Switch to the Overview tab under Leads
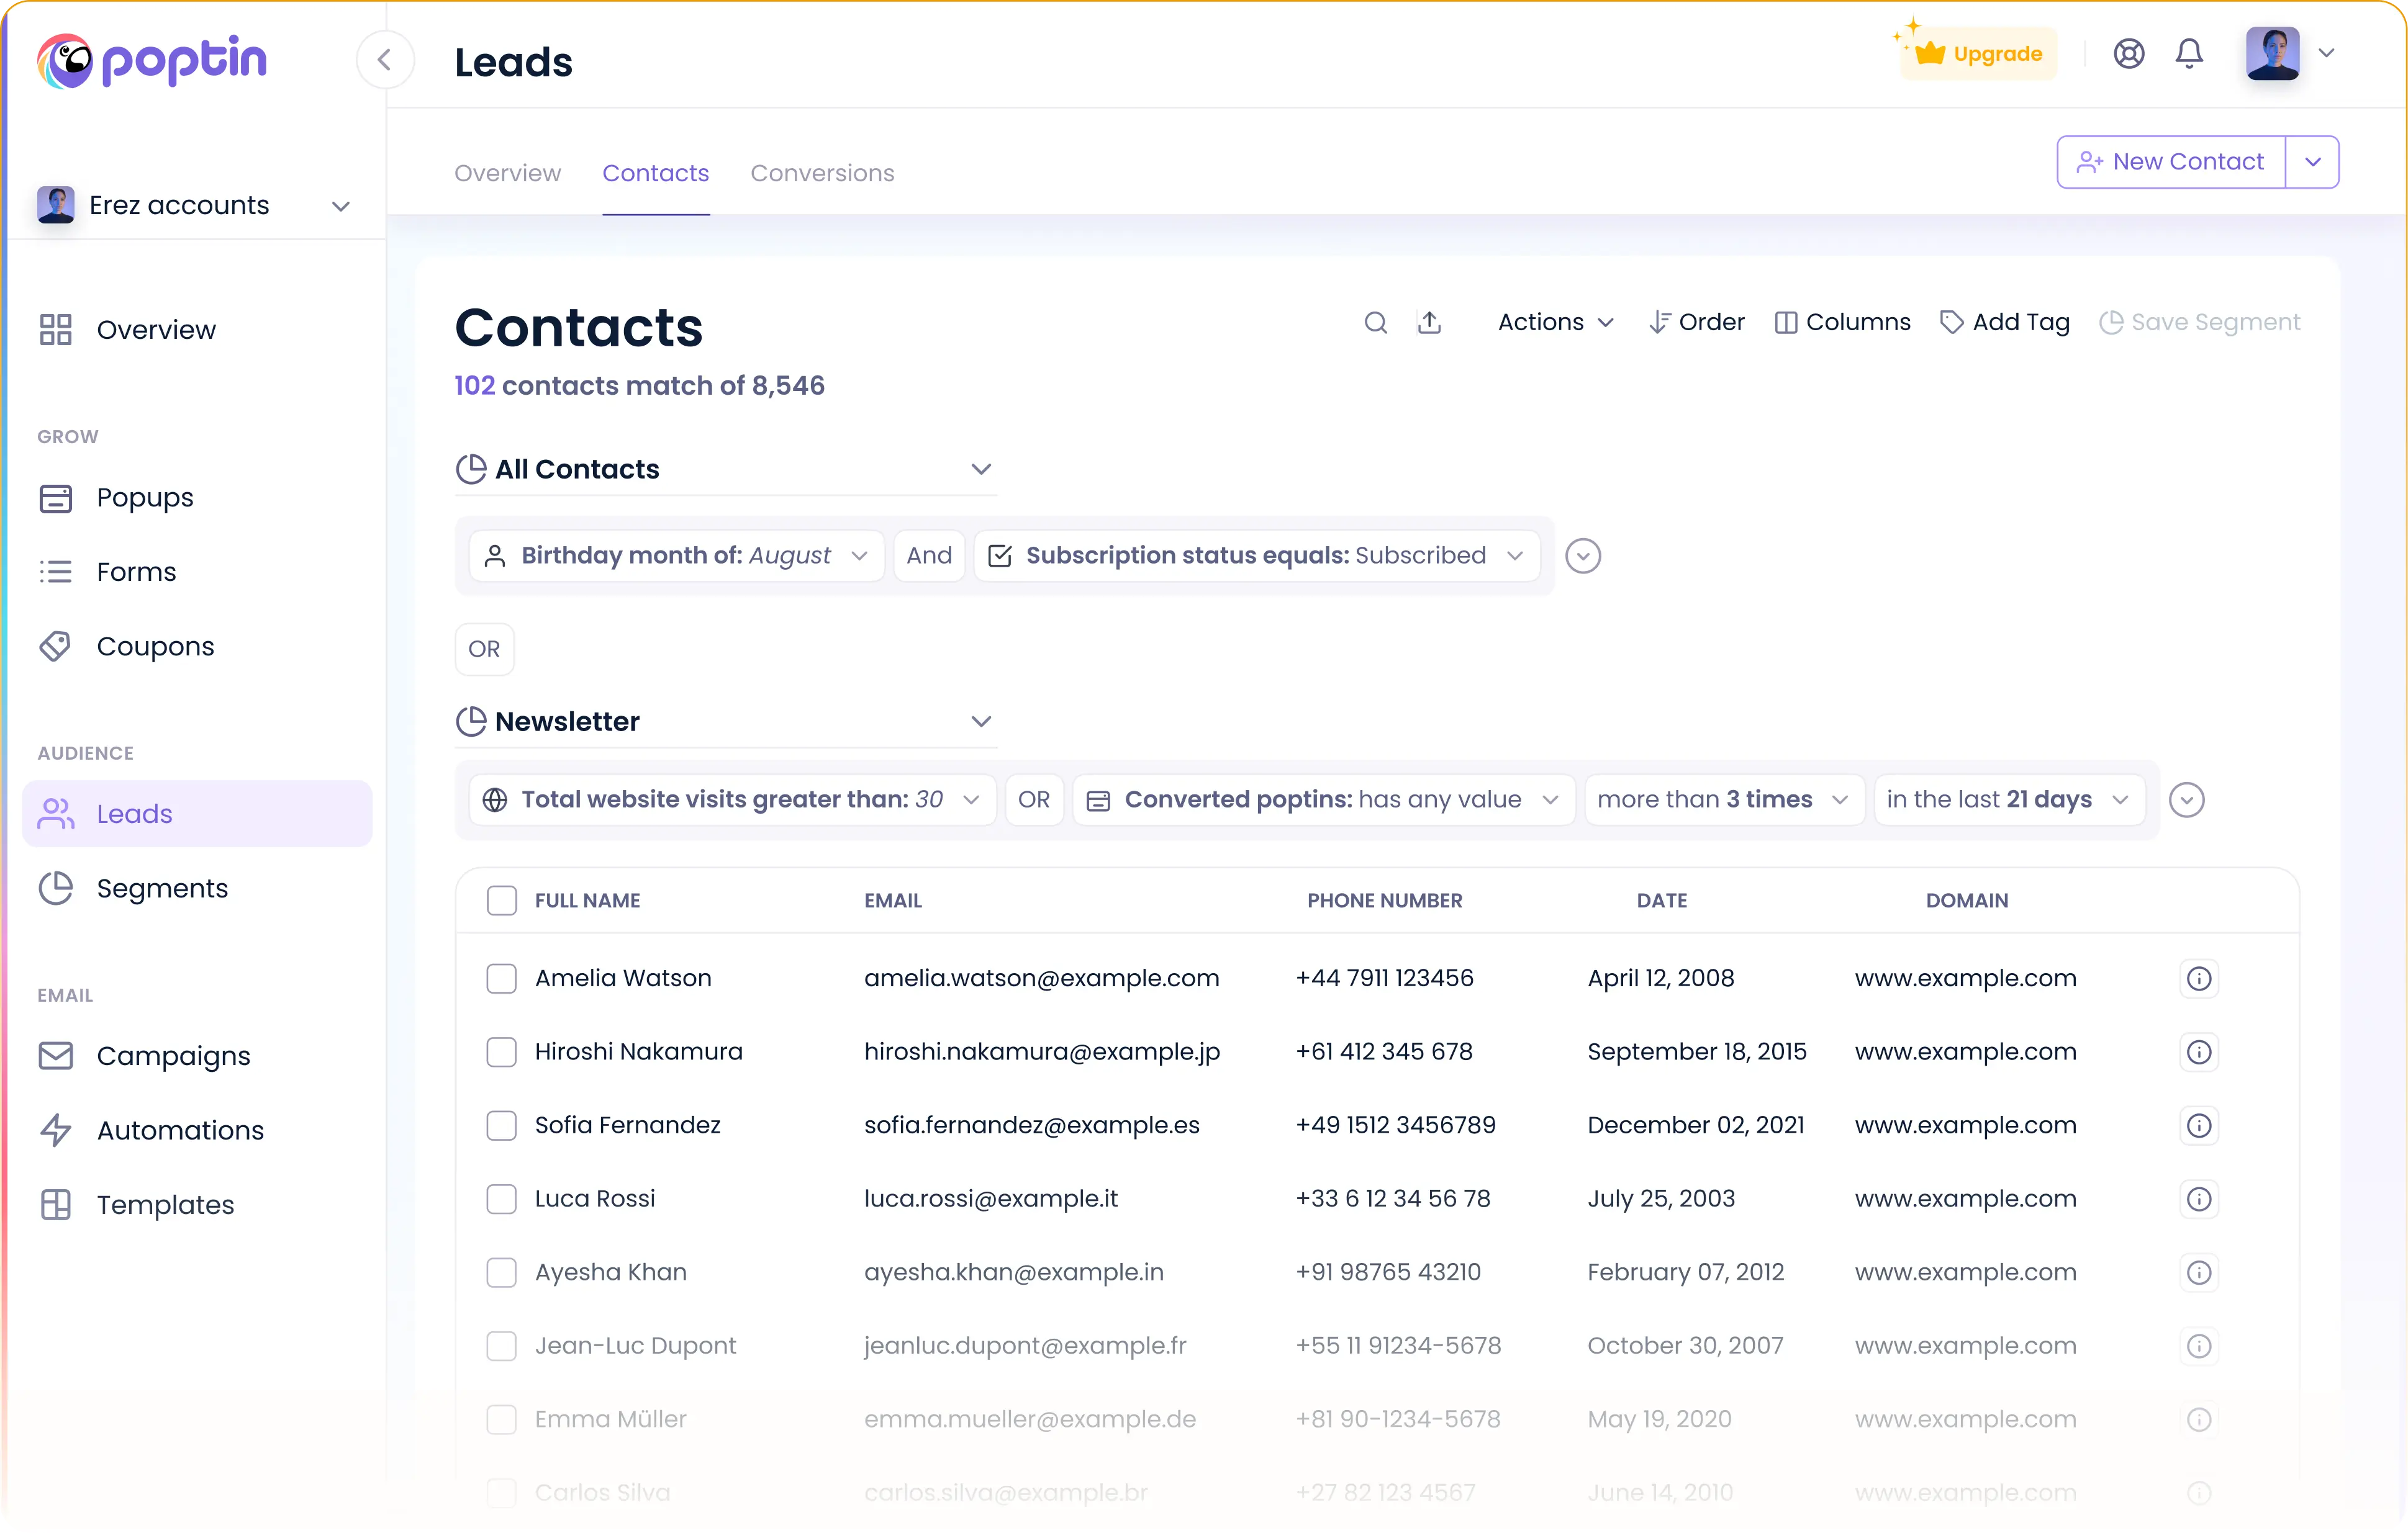The height and width of the screenshot is (1533, 2408). [x=507, y=173]
